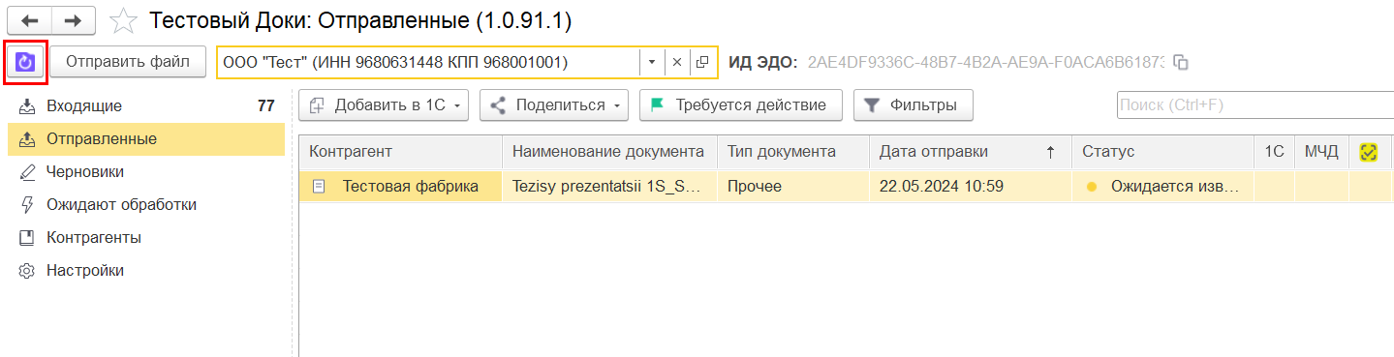Copy the ИД ЭДО identifier
This screenshot has width=1394, height=357.
pyautogui.click(x=1180, y=62)
